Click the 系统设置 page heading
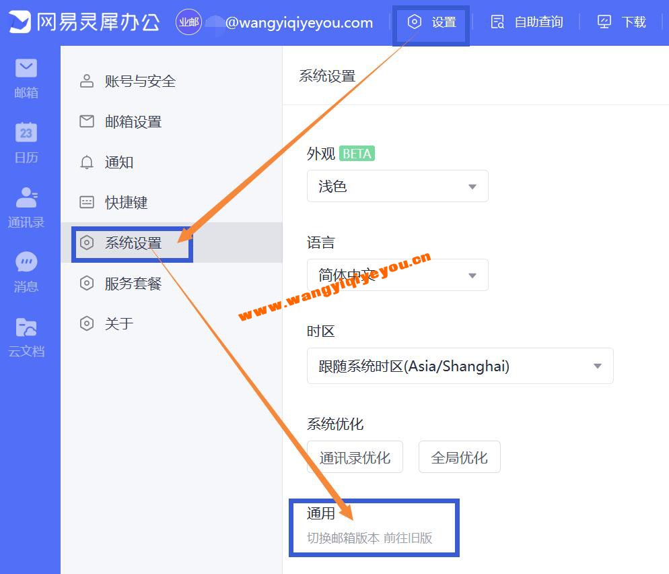The width and height of the screenshot is (669, 574). click(x=327, y=76)
